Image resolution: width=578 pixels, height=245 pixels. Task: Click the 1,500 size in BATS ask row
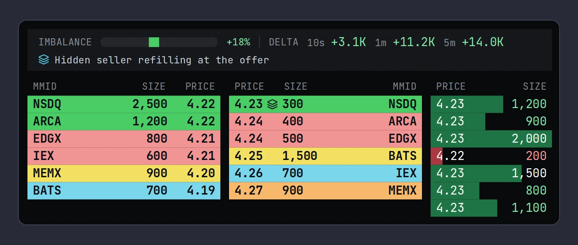300,156
